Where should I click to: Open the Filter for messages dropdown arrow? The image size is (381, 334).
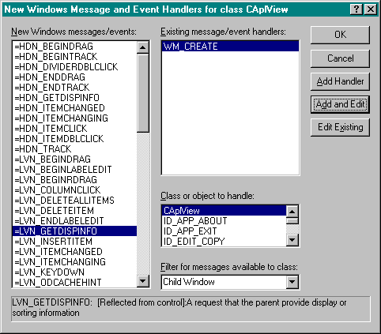point(292,282)
